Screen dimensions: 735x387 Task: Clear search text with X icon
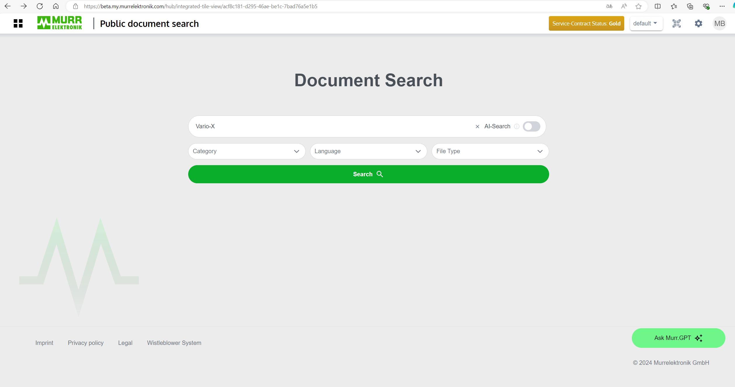click(x=477, y=127)
